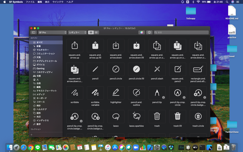The height and width of the screenshot is (152, 243).
Task: Click the trash.fill symbol
Action: [178, 116]
